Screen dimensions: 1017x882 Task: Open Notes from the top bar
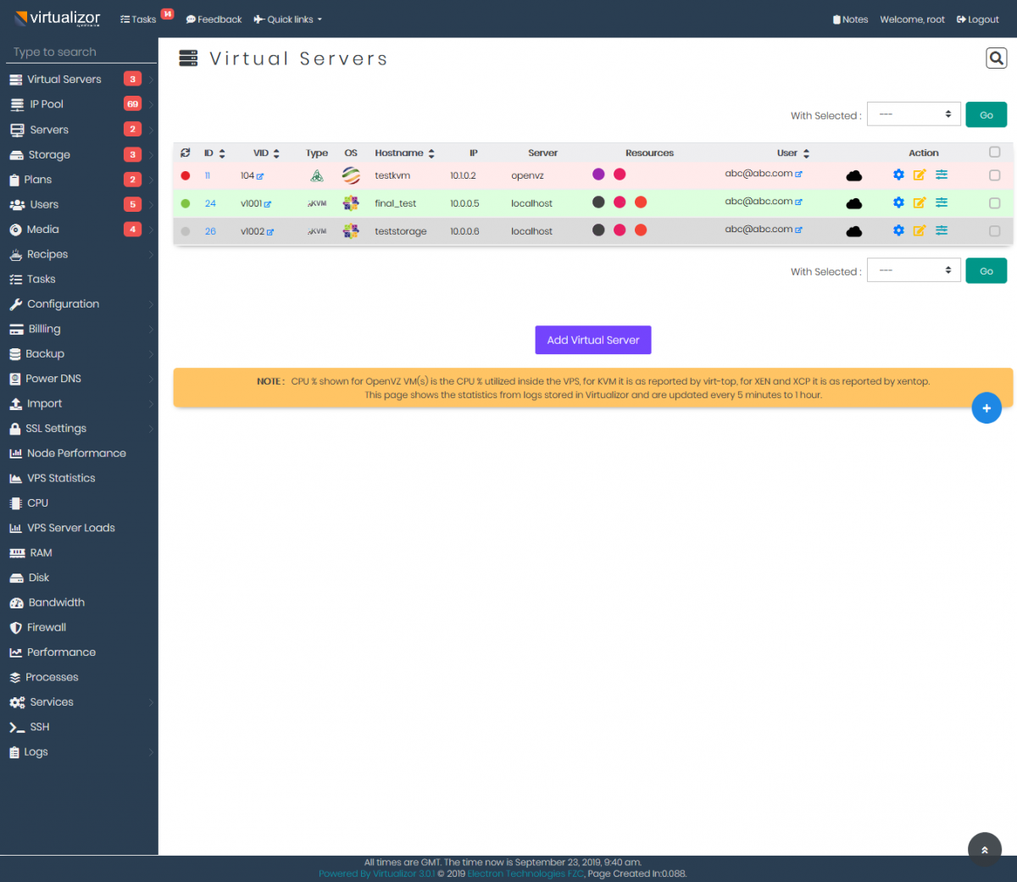click(x=850, y=19)
